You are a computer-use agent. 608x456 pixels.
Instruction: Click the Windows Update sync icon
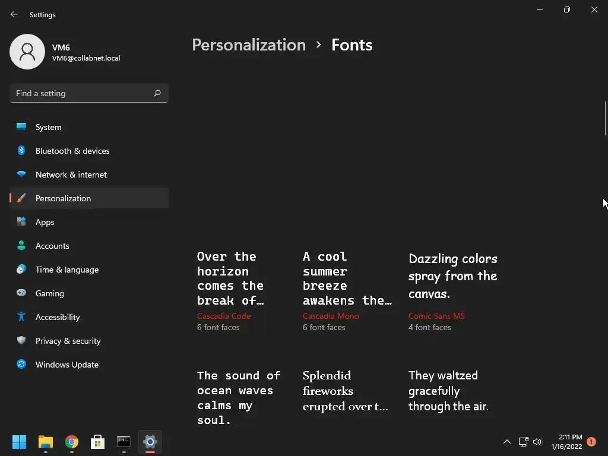[21, 364]
